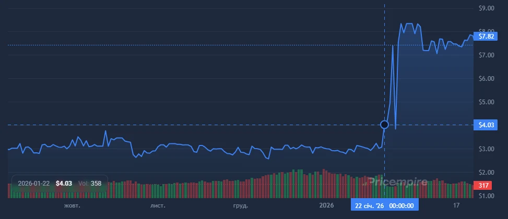Click the 17 date label on time axis

(456, 205)
